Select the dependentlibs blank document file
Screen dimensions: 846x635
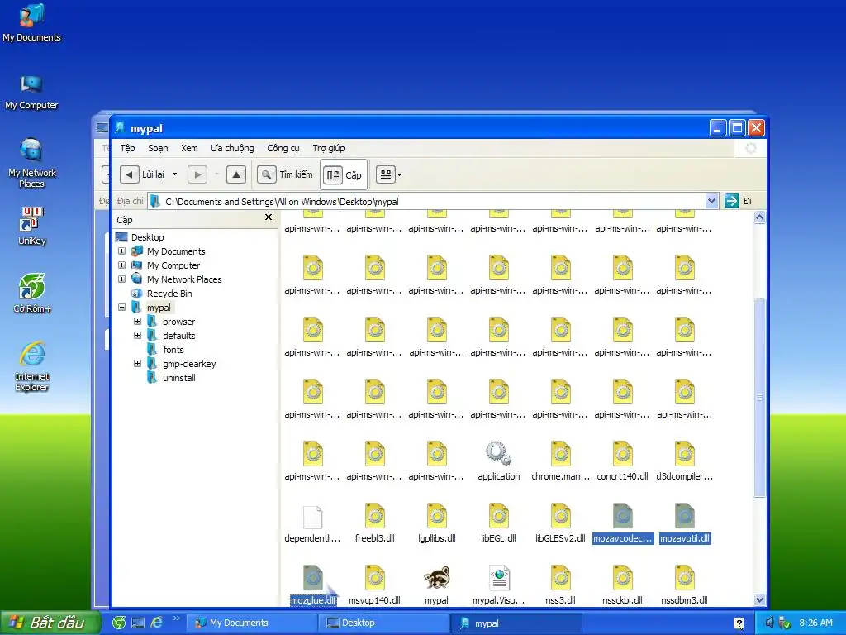[313, 516]
